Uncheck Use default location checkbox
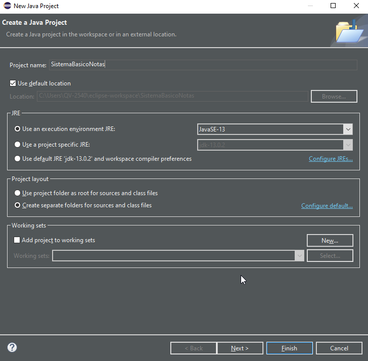368x361 pixels. point(13,83)
